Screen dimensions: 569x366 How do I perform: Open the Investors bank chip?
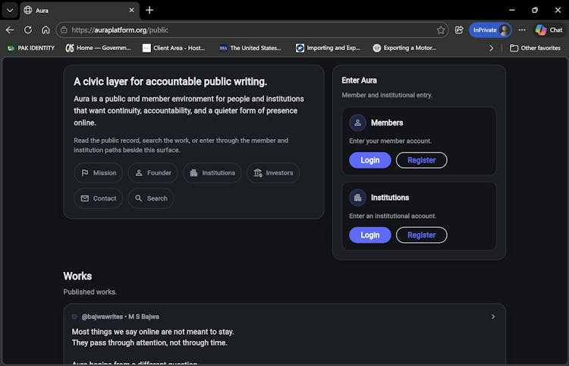coord(272,173)
